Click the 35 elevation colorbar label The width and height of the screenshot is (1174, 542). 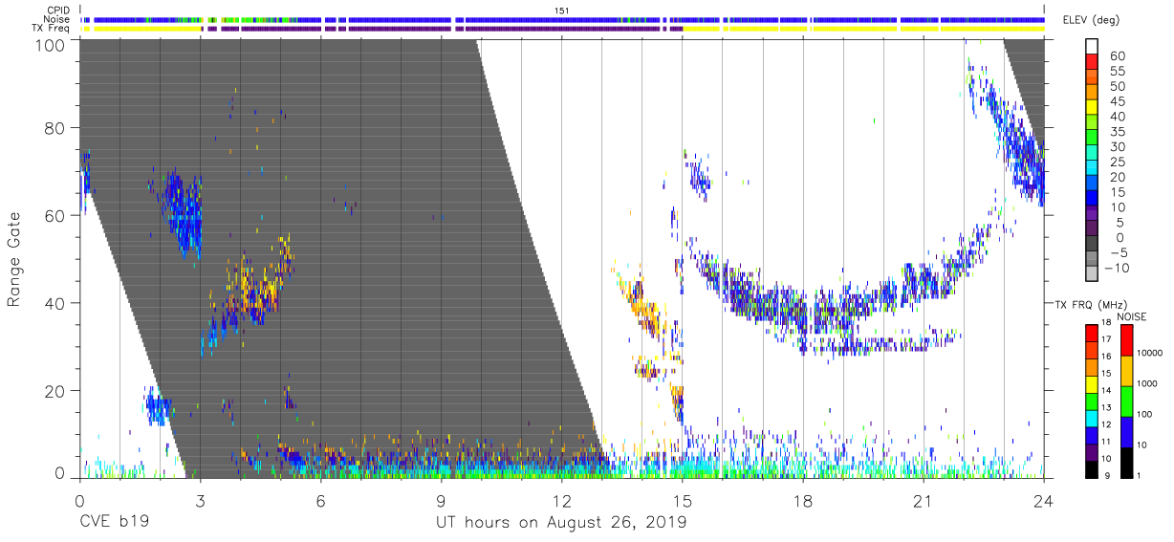1118,132
